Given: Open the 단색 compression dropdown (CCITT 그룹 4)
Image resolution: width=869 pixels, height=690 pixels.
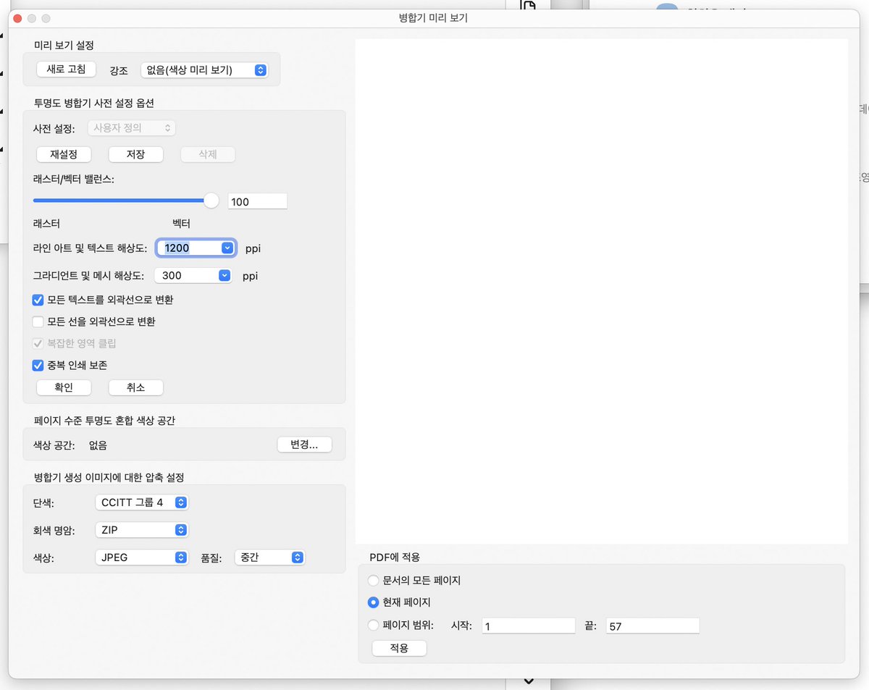Looking at the screenshot, I should tap(142, 502).
